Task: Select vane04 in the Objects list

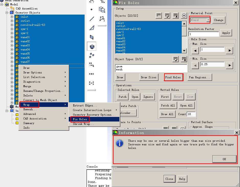Action: 148,48
